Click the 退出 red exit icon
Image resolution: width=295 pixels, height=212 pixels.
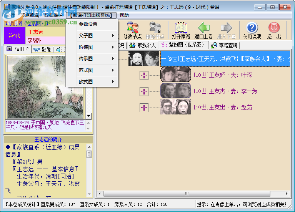pyautogui.click(x=274, y=30)
